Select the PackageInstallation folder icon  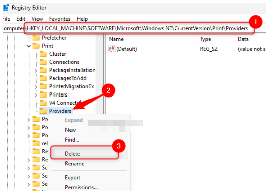click(x=43, y=70)
